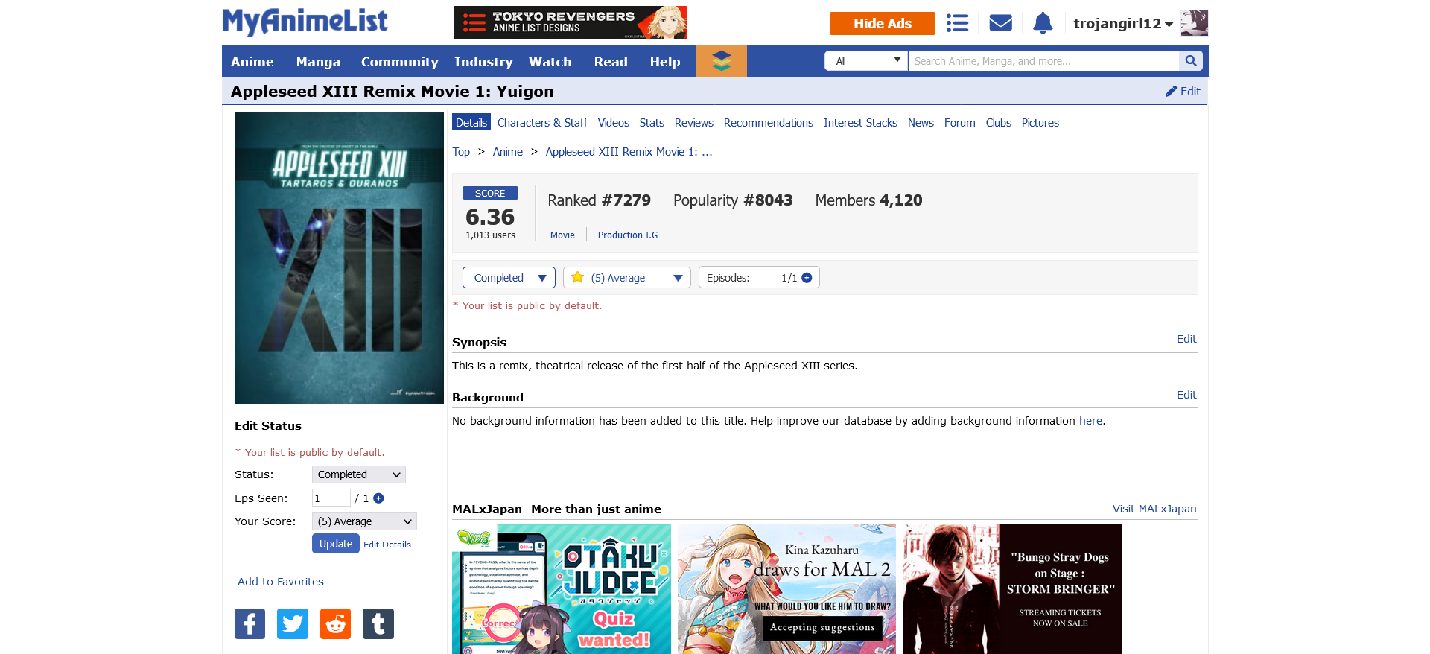
Task: Open the notifications bell icon
Action: pos(1043,23)
